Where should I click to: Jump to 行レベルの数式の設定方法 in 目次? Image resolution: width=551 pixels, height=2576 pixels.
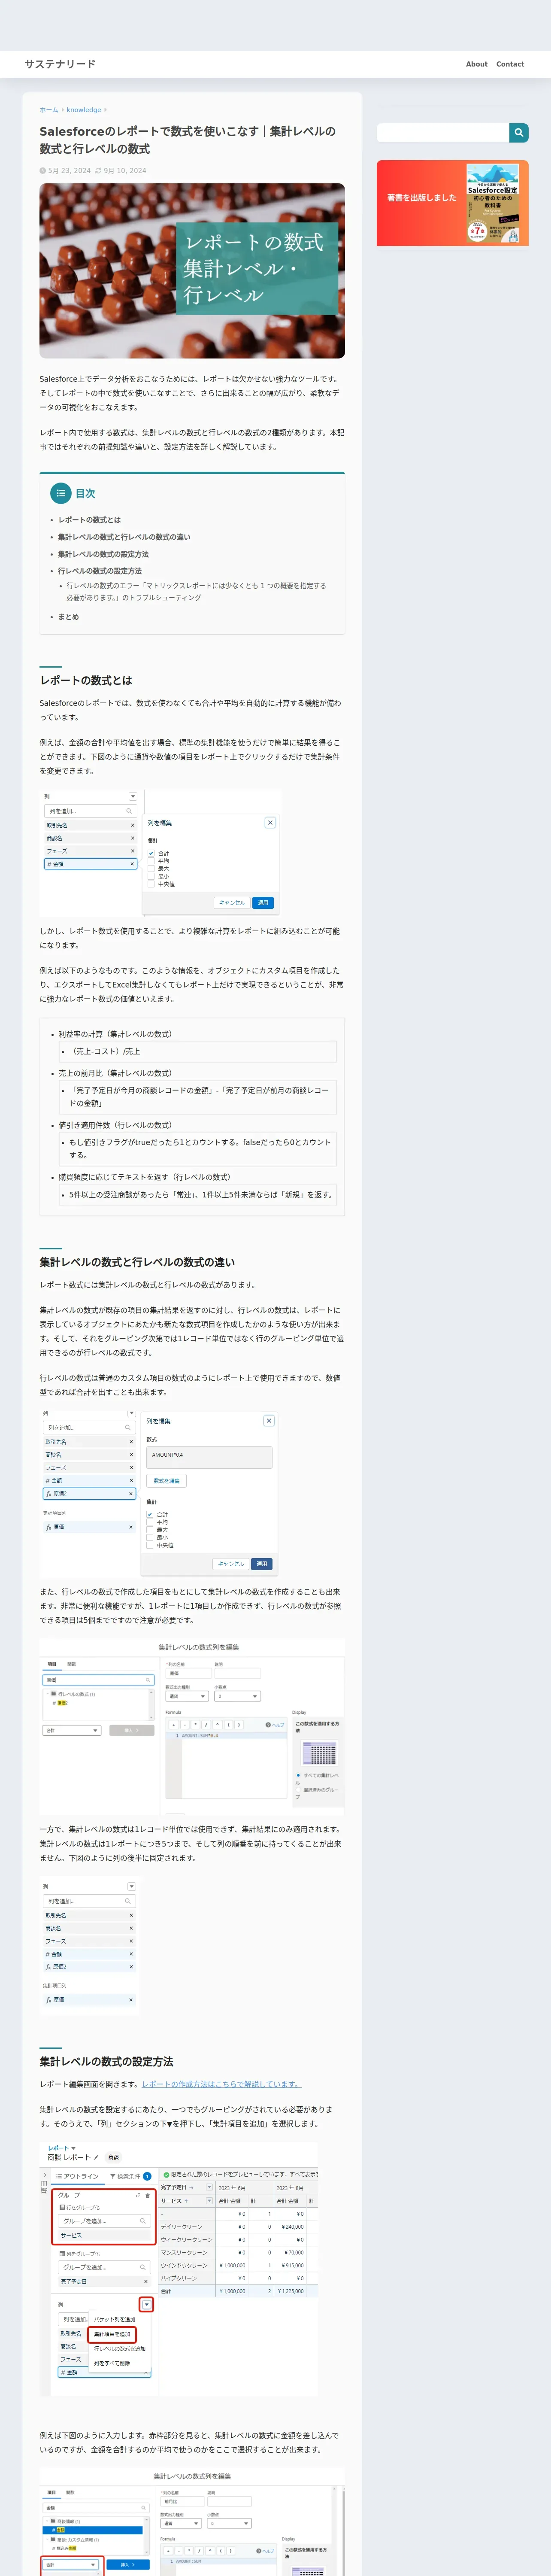click(100, 571)
